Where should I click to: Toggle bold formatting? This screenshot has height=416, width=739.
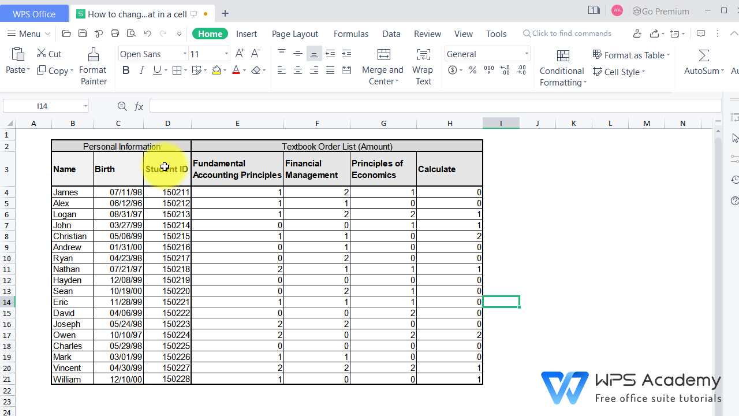(x=126, y=70)
